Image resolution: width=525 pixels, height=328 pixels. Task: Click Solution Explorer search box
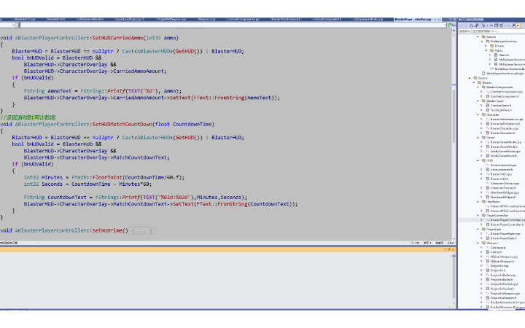tap(491, 31)
